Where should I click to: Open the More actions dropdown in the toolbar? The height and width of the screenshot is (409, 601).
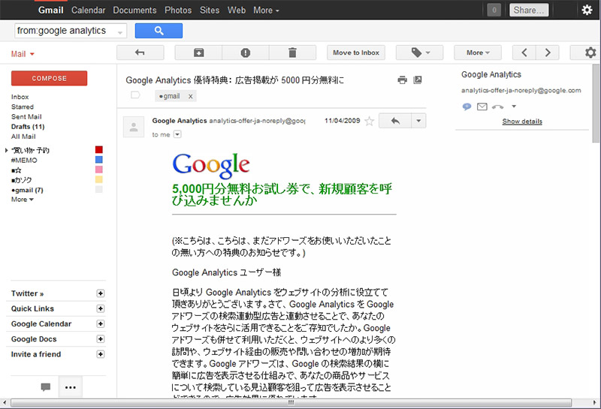coord(478,53)
